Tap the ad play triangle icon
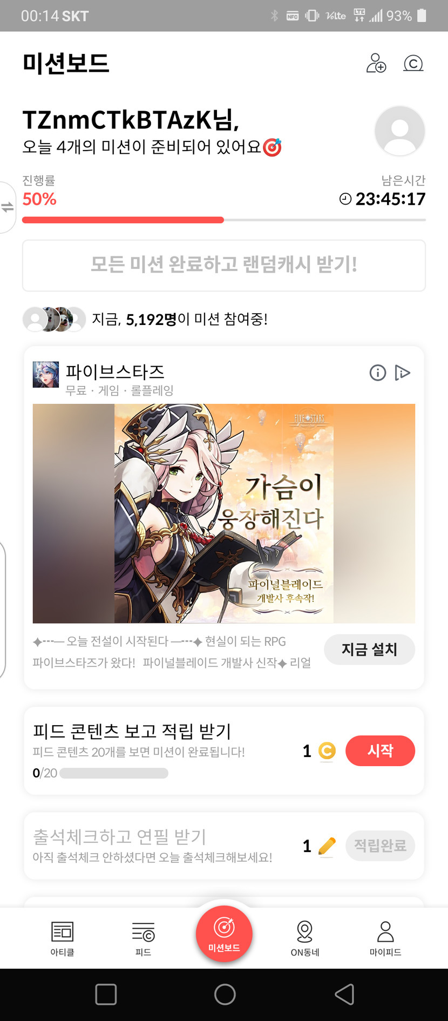This screenshot has width=448, height=1021. [403, 373]
